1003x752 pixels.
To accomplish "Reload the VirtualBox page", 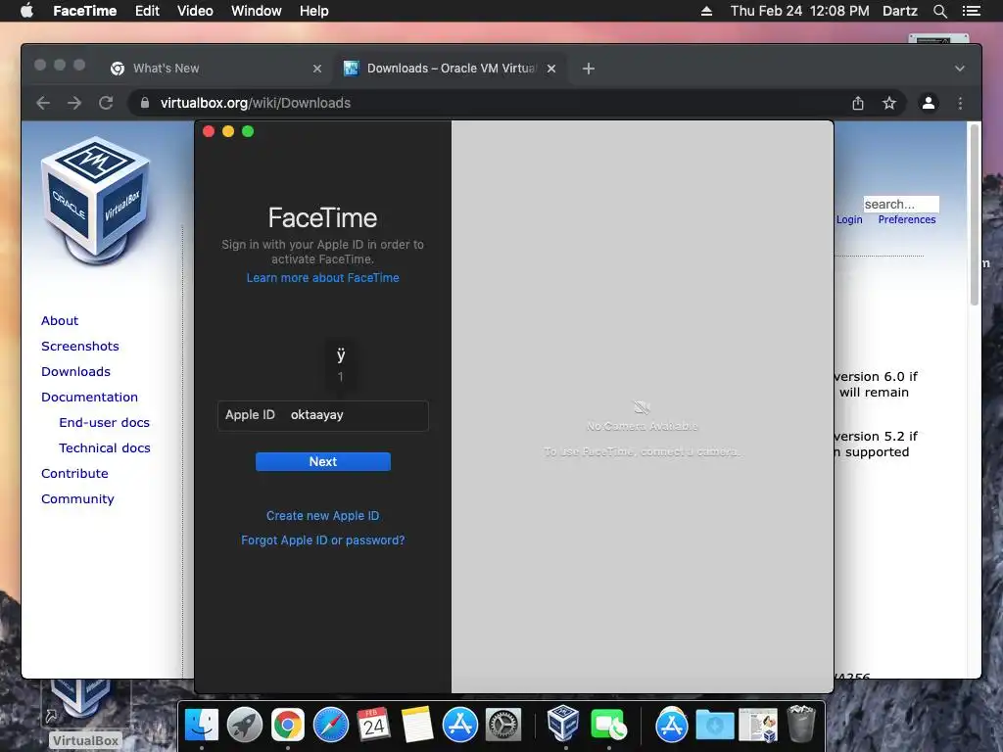I will tap(106, 103).
